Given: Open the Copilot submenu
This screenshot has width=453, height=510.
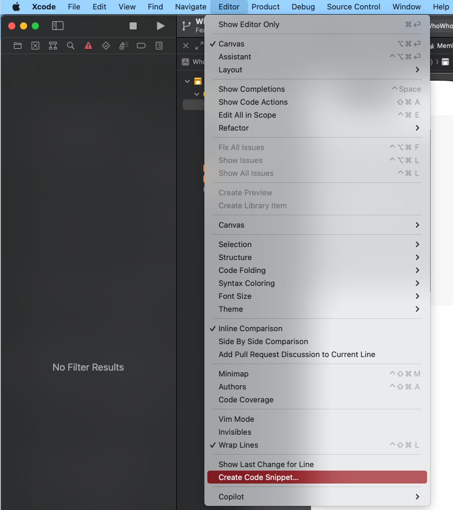Looking at the screenshot, I should click(317, 496).
